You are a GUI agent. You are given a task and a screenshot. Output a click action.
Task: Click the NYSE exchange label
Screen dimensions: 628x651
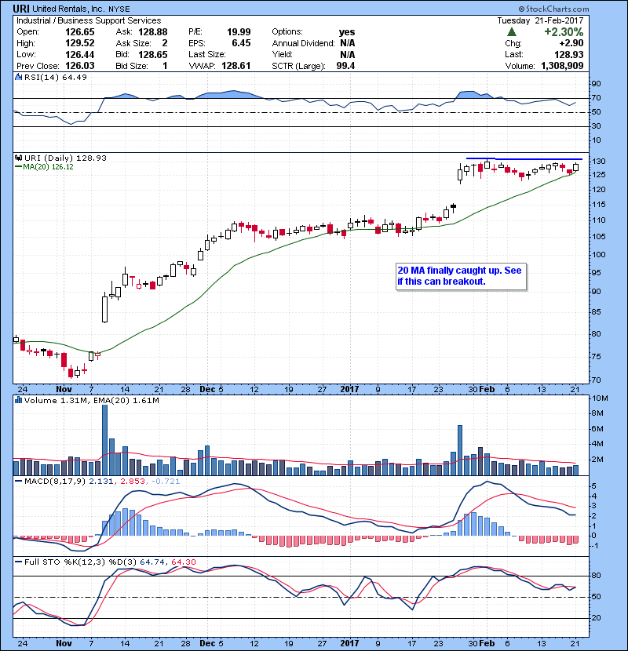[119, 9]
